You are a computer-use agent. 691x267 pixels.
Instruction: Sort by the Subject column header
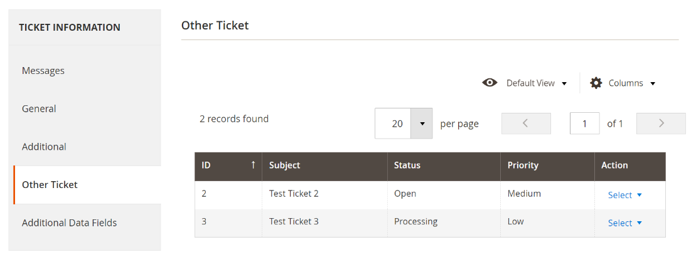[285, 165]
